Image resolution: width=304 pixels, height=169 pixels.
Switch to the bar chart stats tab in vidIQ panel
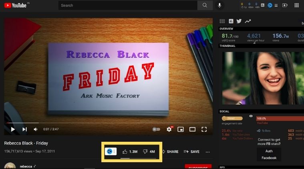point(231,21)
